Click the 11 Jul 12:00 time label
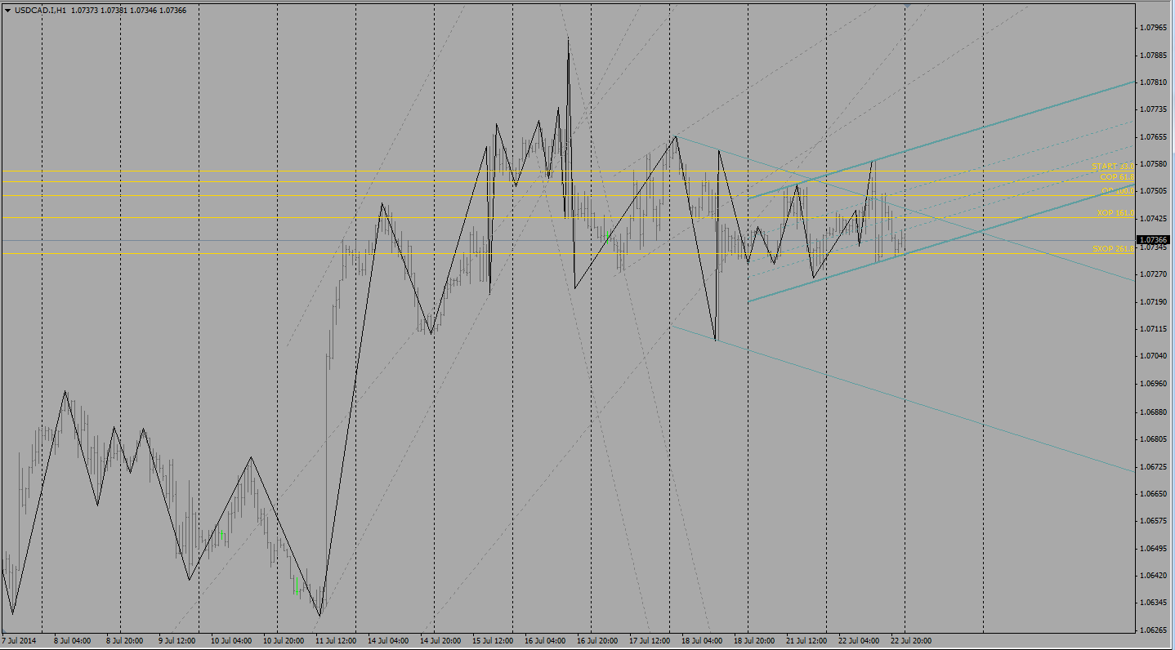Viewport: 1175px width, 650px height. pyautogui.click(x=336, y=641)
